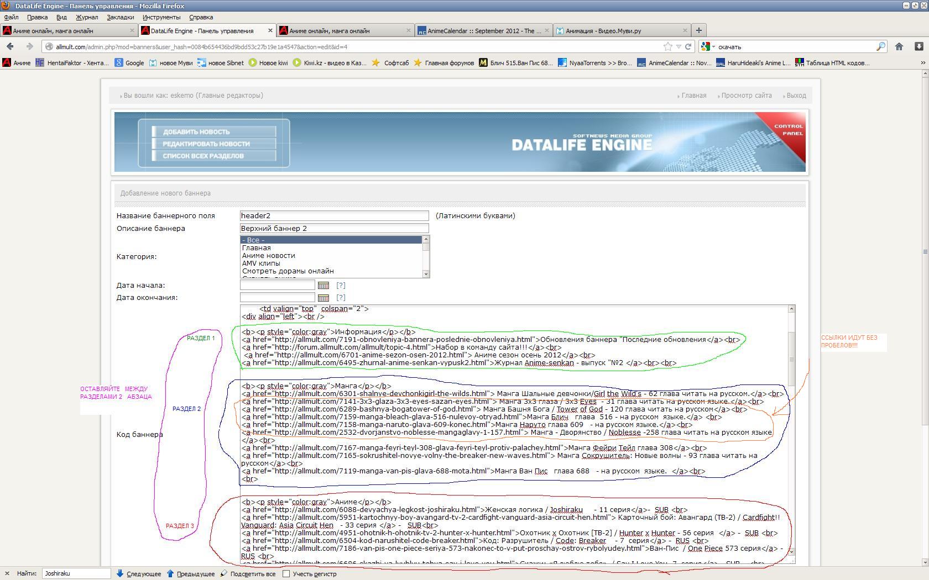Close the AnimeCalendar tab
Viewport: 929px width, 580px height.
(x=547, y=30)
